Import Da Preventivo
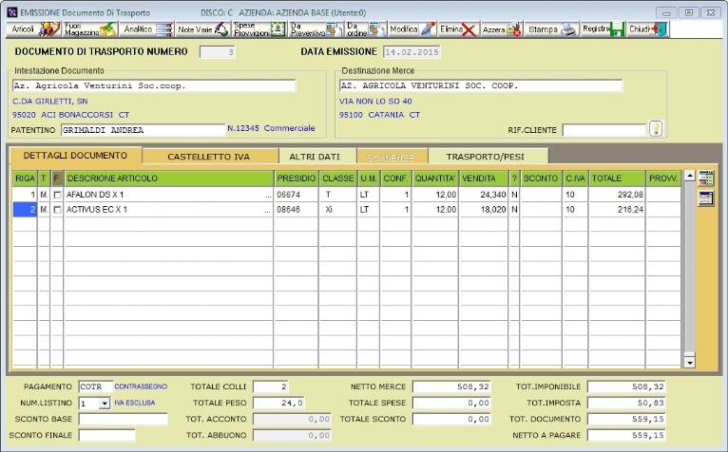This screenshot has height=452, width=728. click(x=316, y=29)
